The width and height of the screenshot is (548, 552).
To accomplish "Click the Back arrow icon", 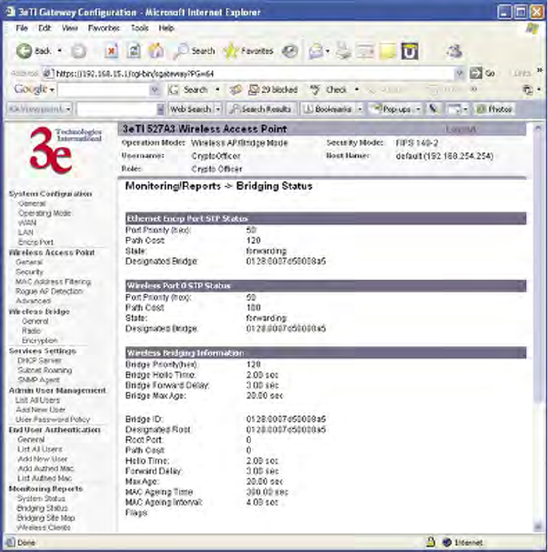I will 24,52.
